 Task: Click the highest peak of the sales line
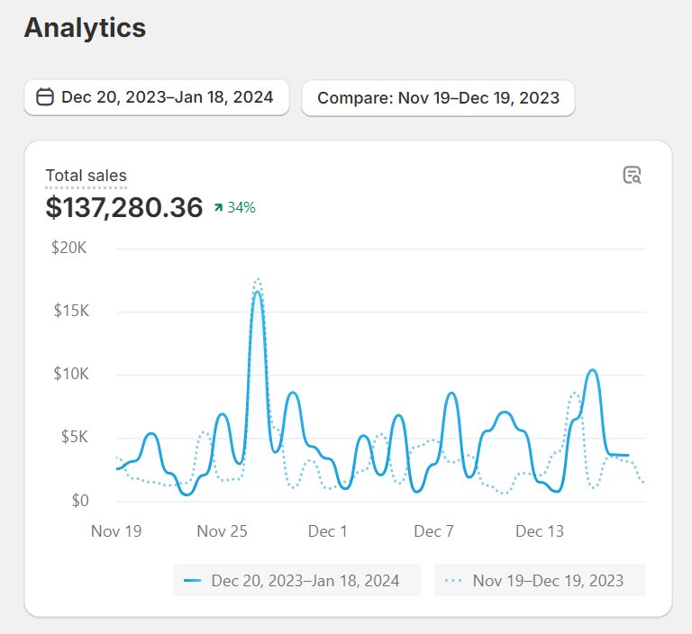click(258, 292)
